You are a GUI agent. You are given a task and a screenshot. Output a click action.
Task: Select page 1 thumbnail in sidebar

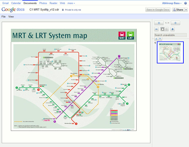[x=170, y=52]
